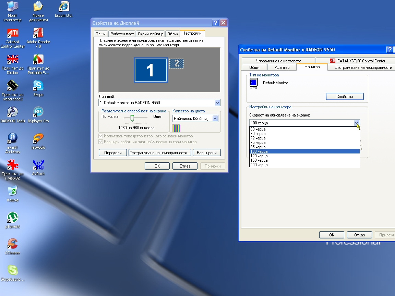
Task: Choose 75 херца from the refresh rate list
Action: (304, 143)
